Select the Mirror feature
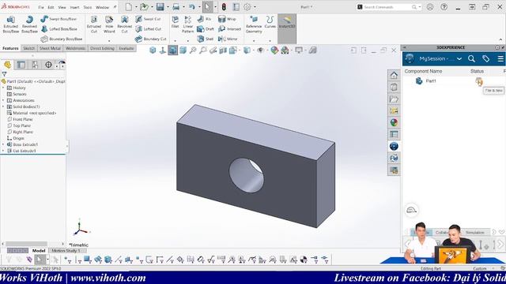Image resolution: width=506 pixels, height=284 pixels. point(228,39)
